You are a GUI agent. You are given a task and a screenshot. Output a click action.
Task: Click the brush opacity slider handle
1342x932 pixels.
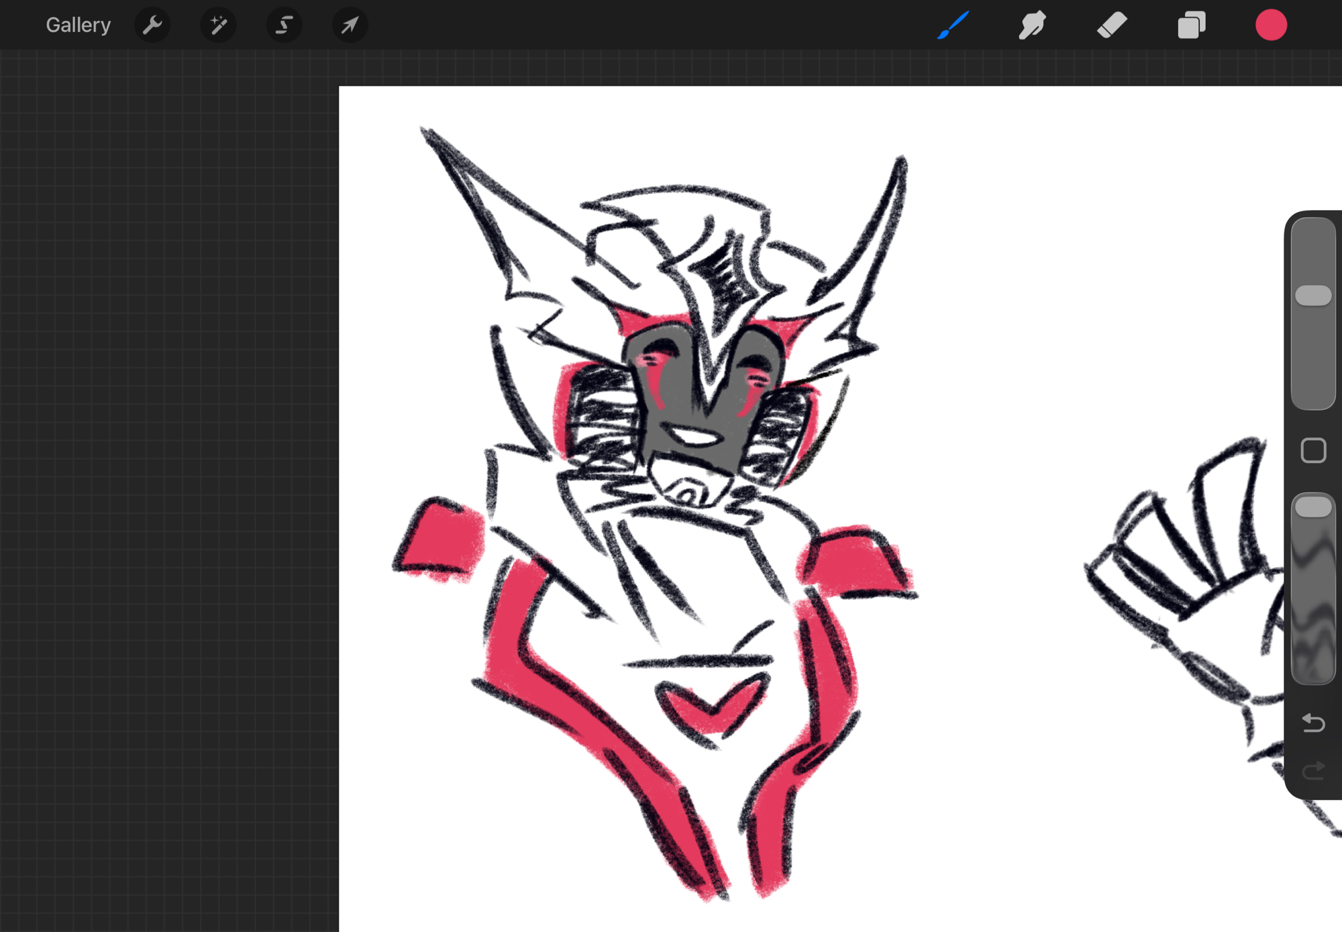[x=1313, y=507]
